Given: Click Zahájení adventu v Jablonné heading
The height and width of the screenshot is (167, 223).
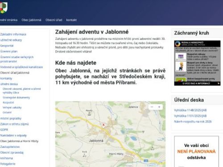Looking at the screenshot, I should click(92, 32).
